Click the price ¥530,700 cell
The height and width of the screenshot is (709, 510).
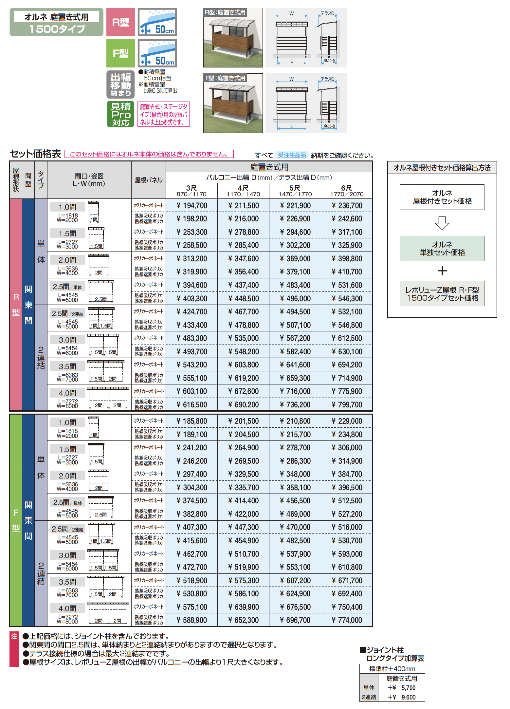point(347,541)
